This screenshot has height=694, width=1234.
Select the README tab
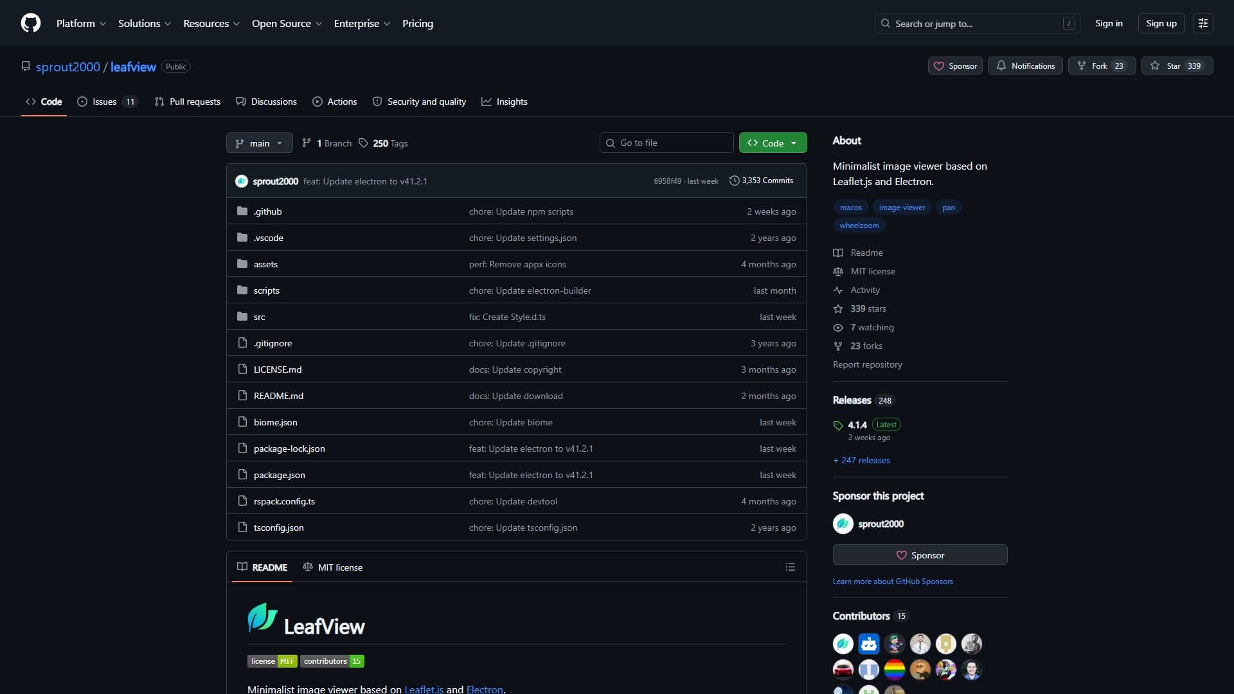pos(262,567)
